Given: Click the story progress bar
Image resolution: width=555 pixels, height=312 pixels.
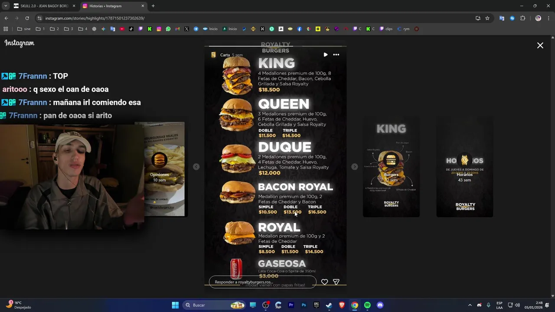Looking at the screenshot, I should coord(275,46).
